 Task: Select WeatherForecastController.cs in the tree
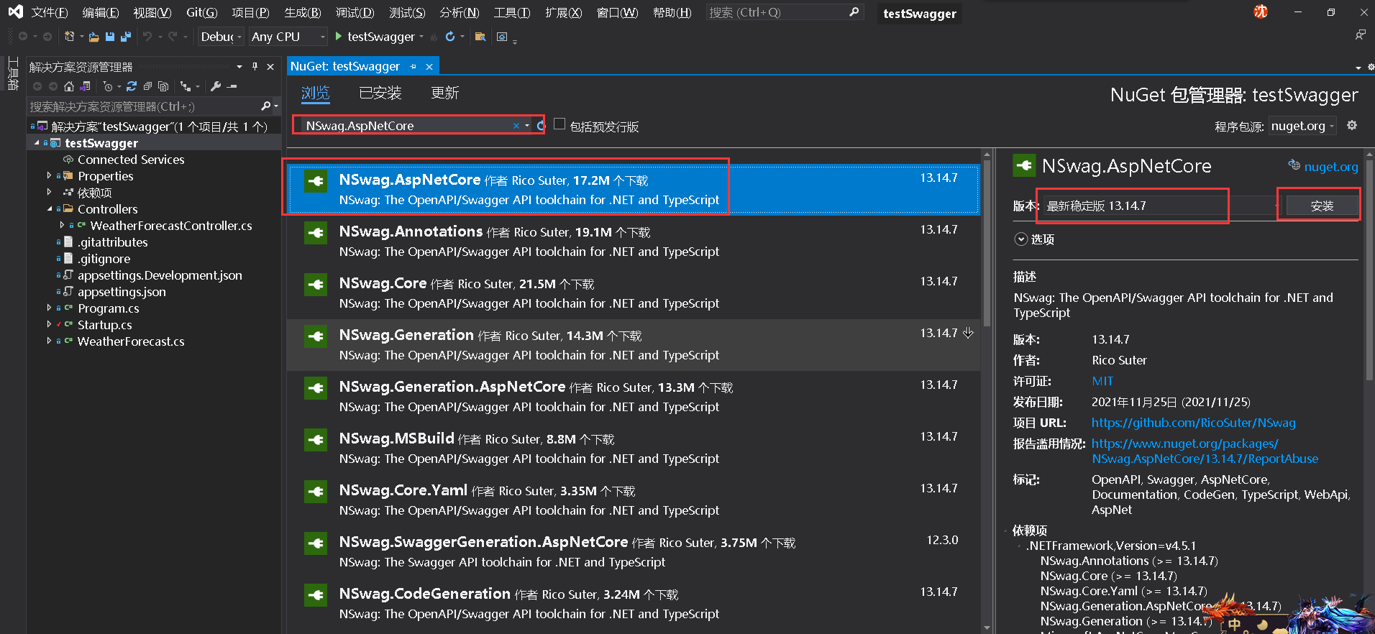tap(171, 226)
